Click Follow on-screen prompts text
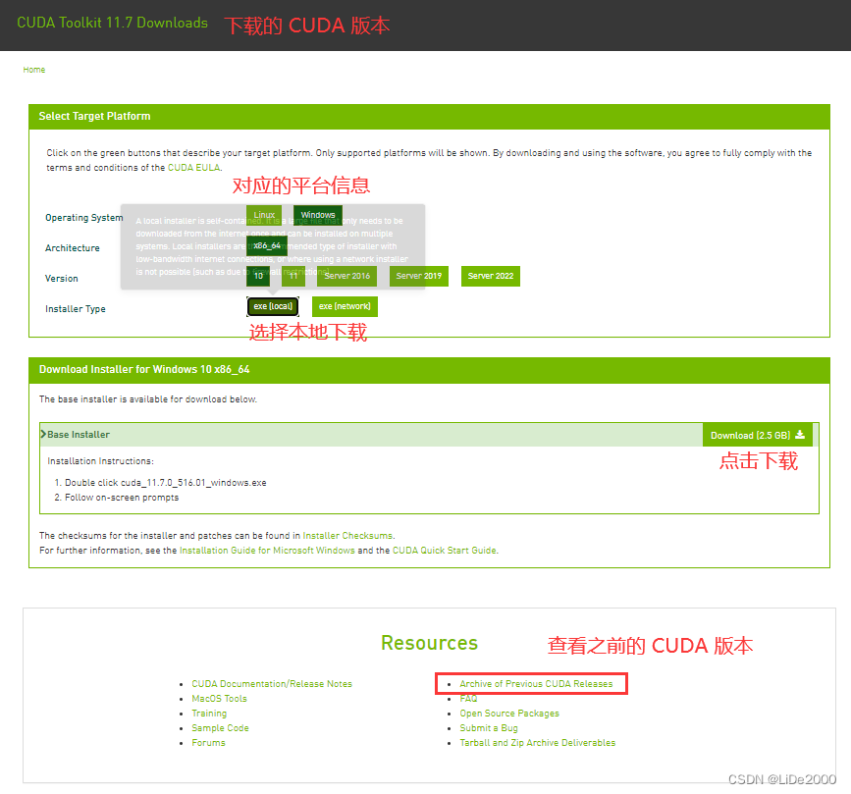851x794 pixels. [x=122, y=498]
